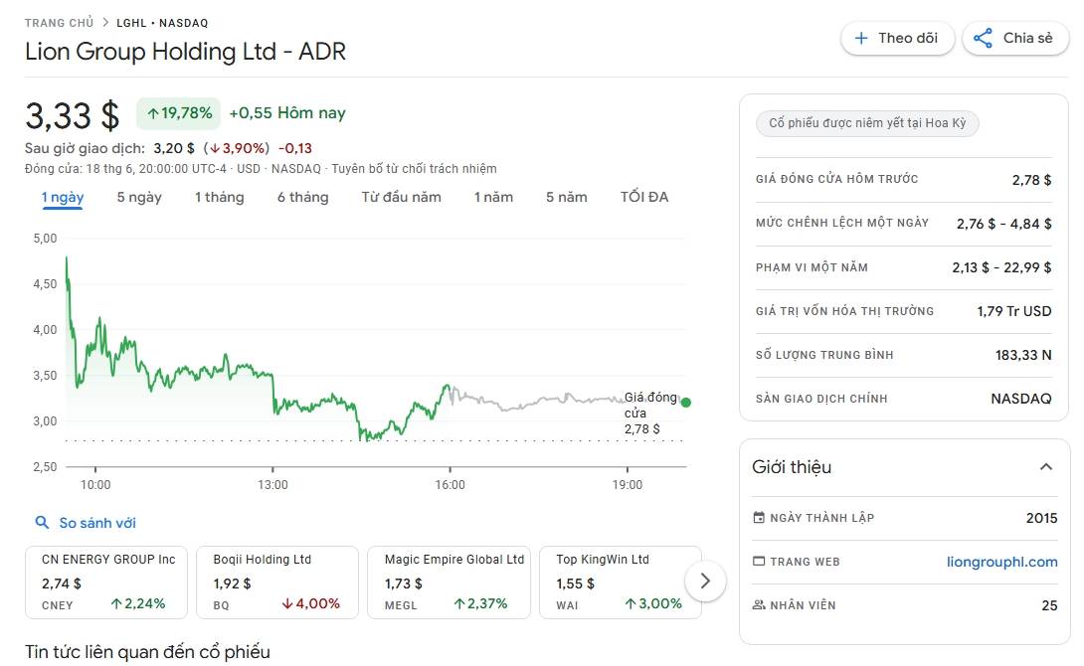This screenshot has width=1084, height=666.
Task: Open the Boqii Holding Ltd card
Action: 277,583
